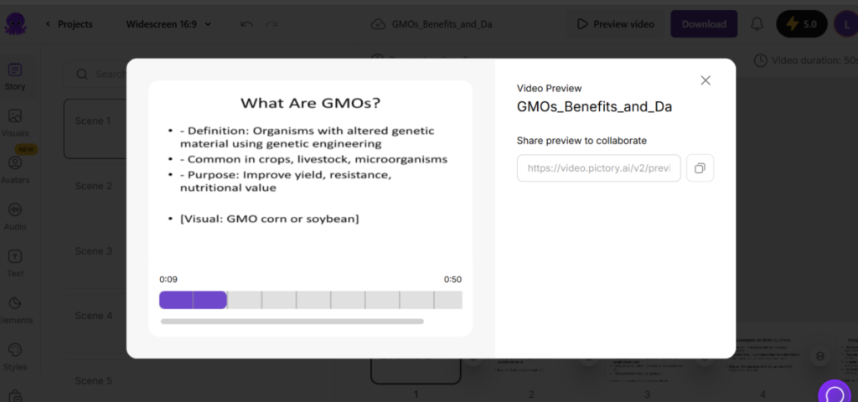Open the Text sidebar panel
Screen dimensions: 858x402
click(15, 263)
